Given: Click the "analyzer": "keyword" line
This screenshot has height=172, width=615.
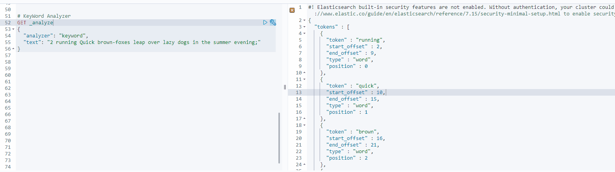Looking at the screenshot, I should coord(56,36).
